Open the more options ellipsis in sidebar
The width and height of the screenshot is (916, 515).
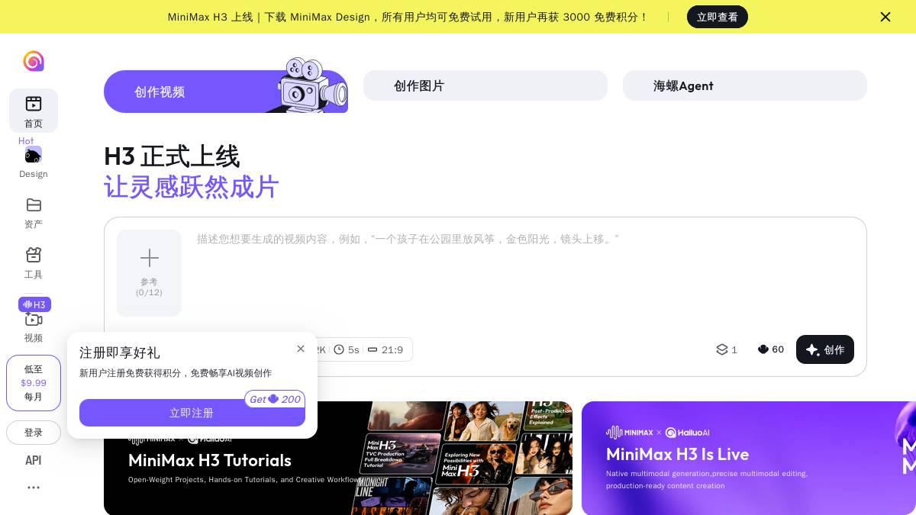tap(34, 488)
